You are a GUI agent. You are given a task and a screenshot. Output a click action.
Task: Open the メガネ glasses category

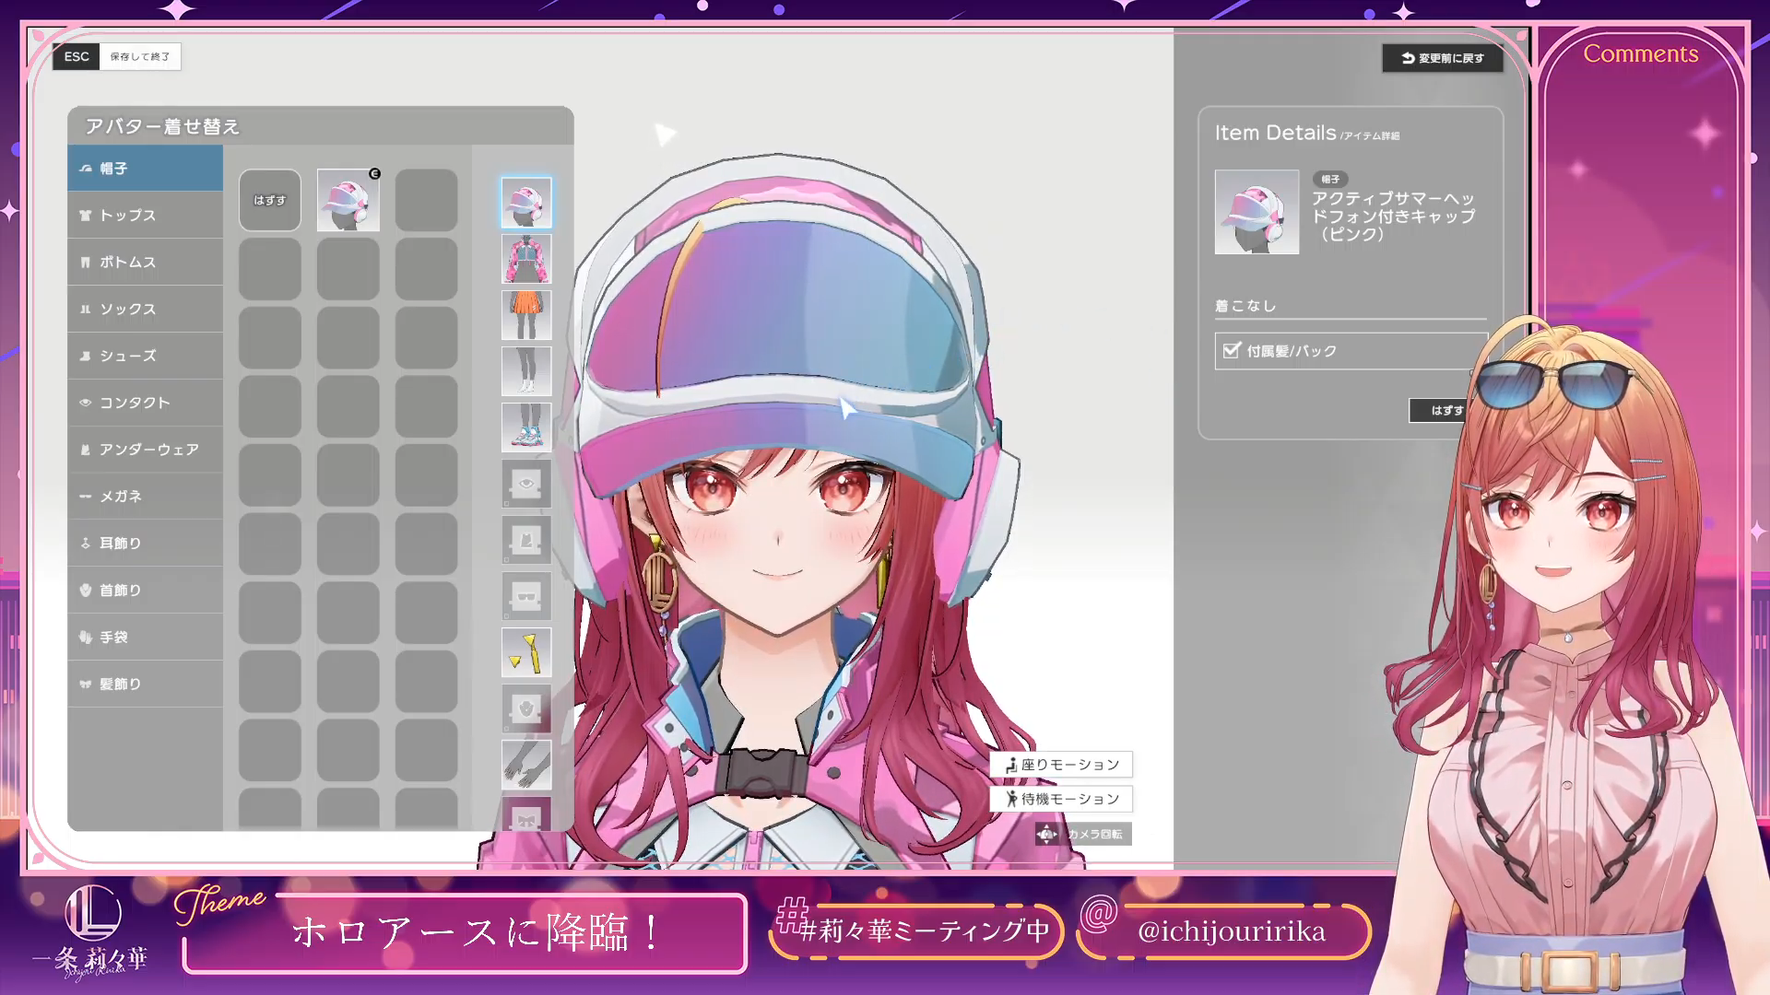pos(145,497)
